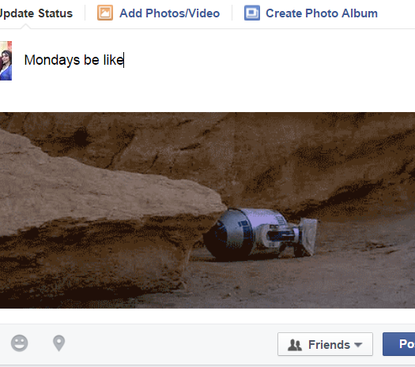The height and width of the screenshot is (367, 415).
Task: Expand the privacy selector arrow next to Friends
Action: coord(358,345)
